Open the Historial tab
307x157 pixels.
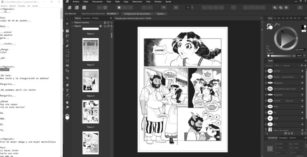tap(293, 138)
